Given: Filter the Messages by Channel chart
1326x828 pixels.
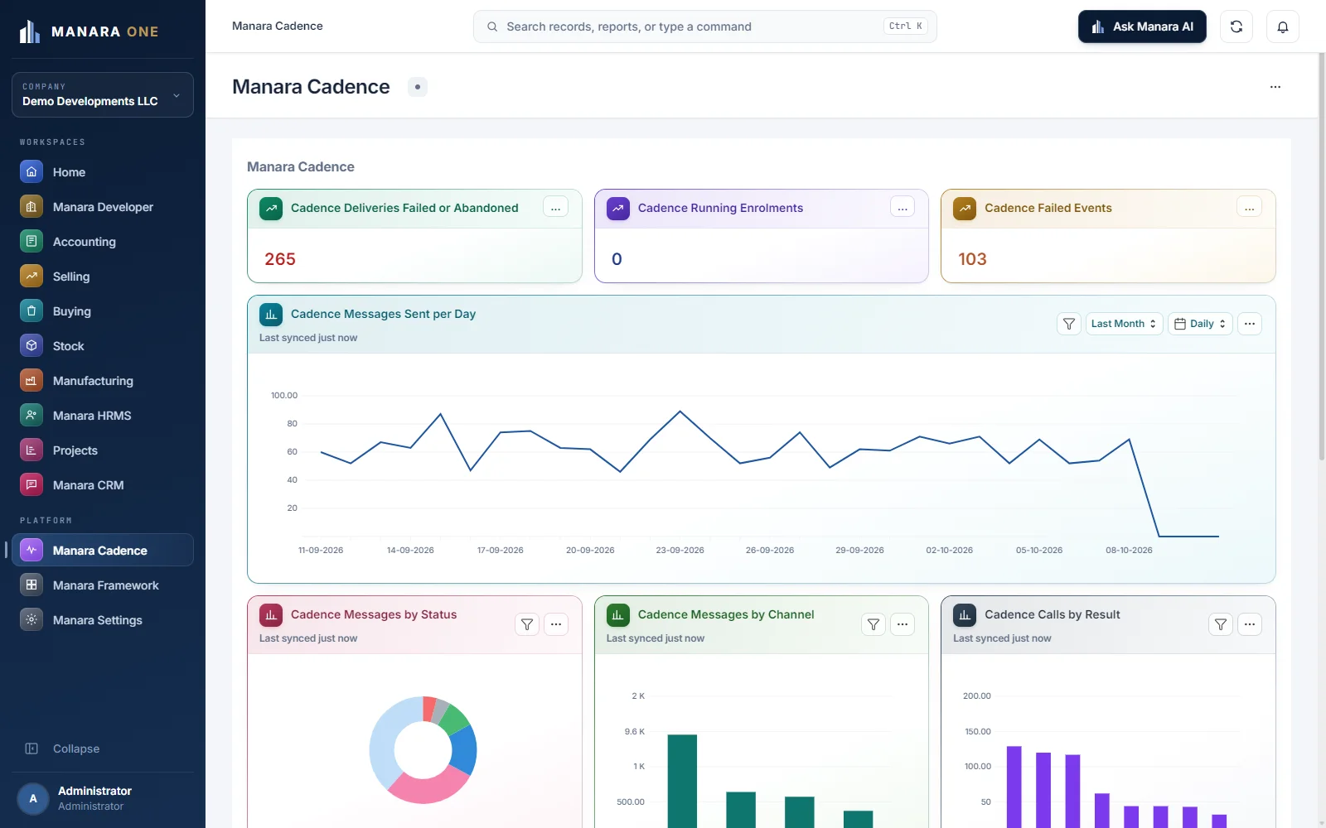Looking at the screenshot, I should point(874,624).
